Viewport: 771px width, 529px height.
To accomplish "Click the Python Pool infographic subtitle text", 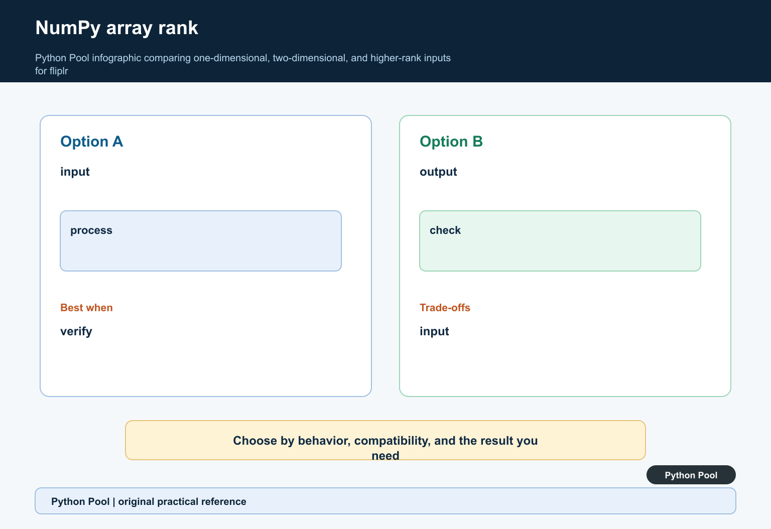I will (x=243, y=64).
